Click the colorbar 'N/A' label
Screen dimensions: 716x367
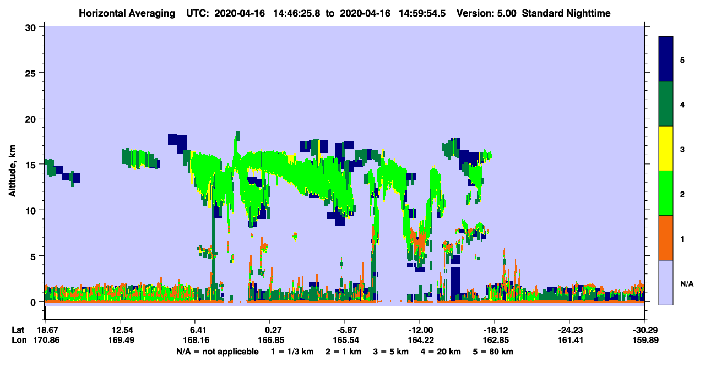687,283
